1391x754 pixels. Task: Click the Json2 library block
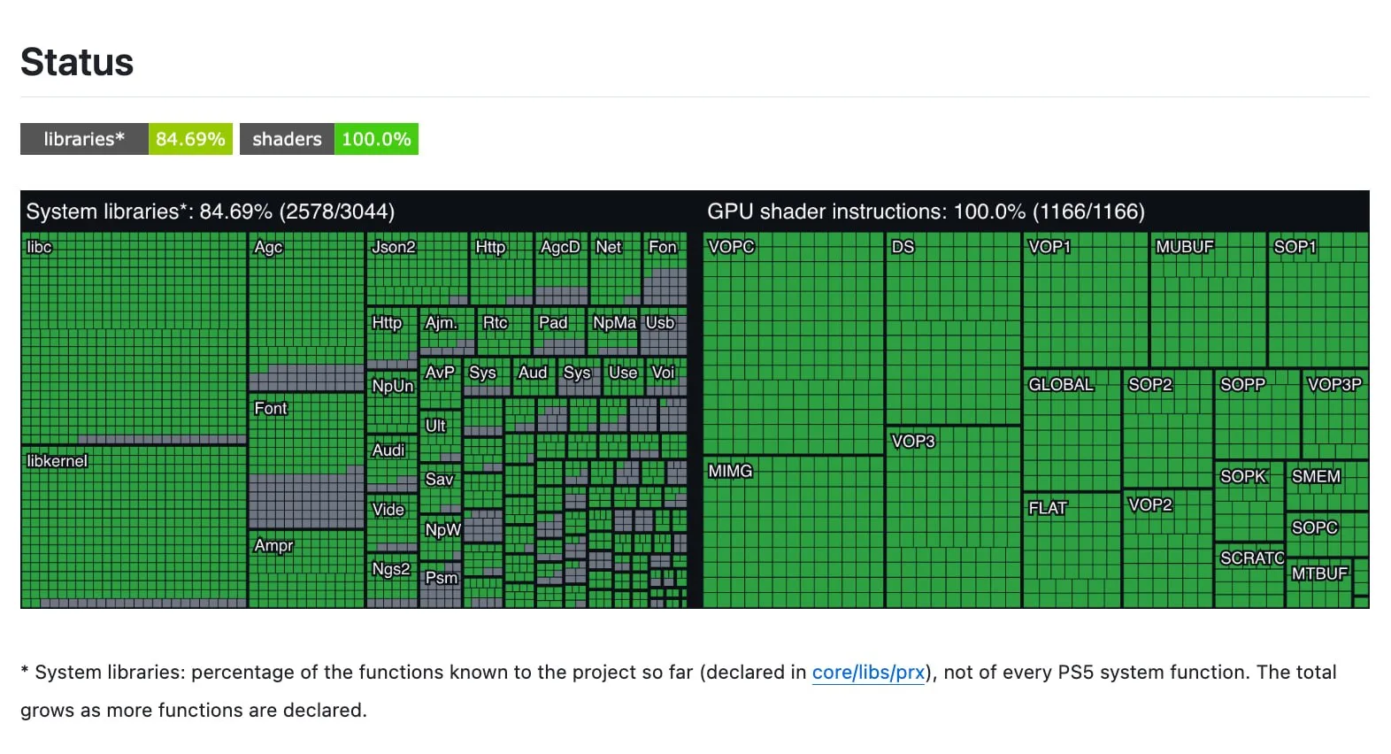[x=417, y=269]
